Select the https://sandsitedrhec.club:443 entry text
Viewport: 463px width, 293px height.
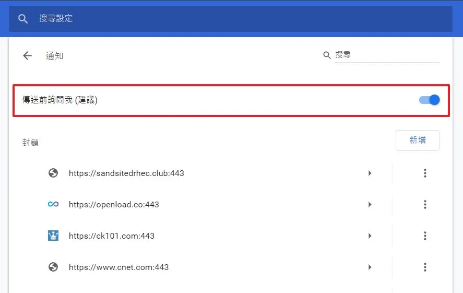click(126, 173)
